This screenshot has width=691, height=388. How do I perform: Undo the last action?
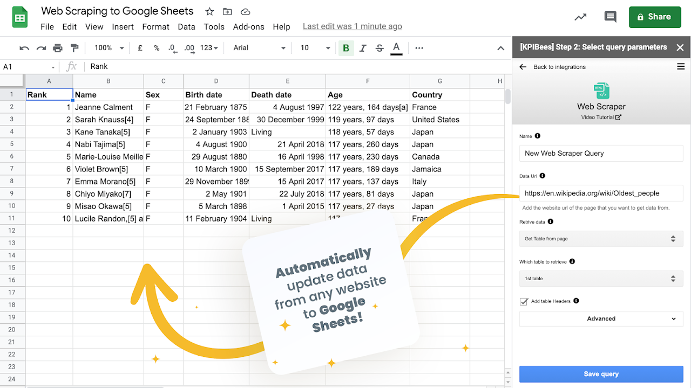(x=24, y=48)
